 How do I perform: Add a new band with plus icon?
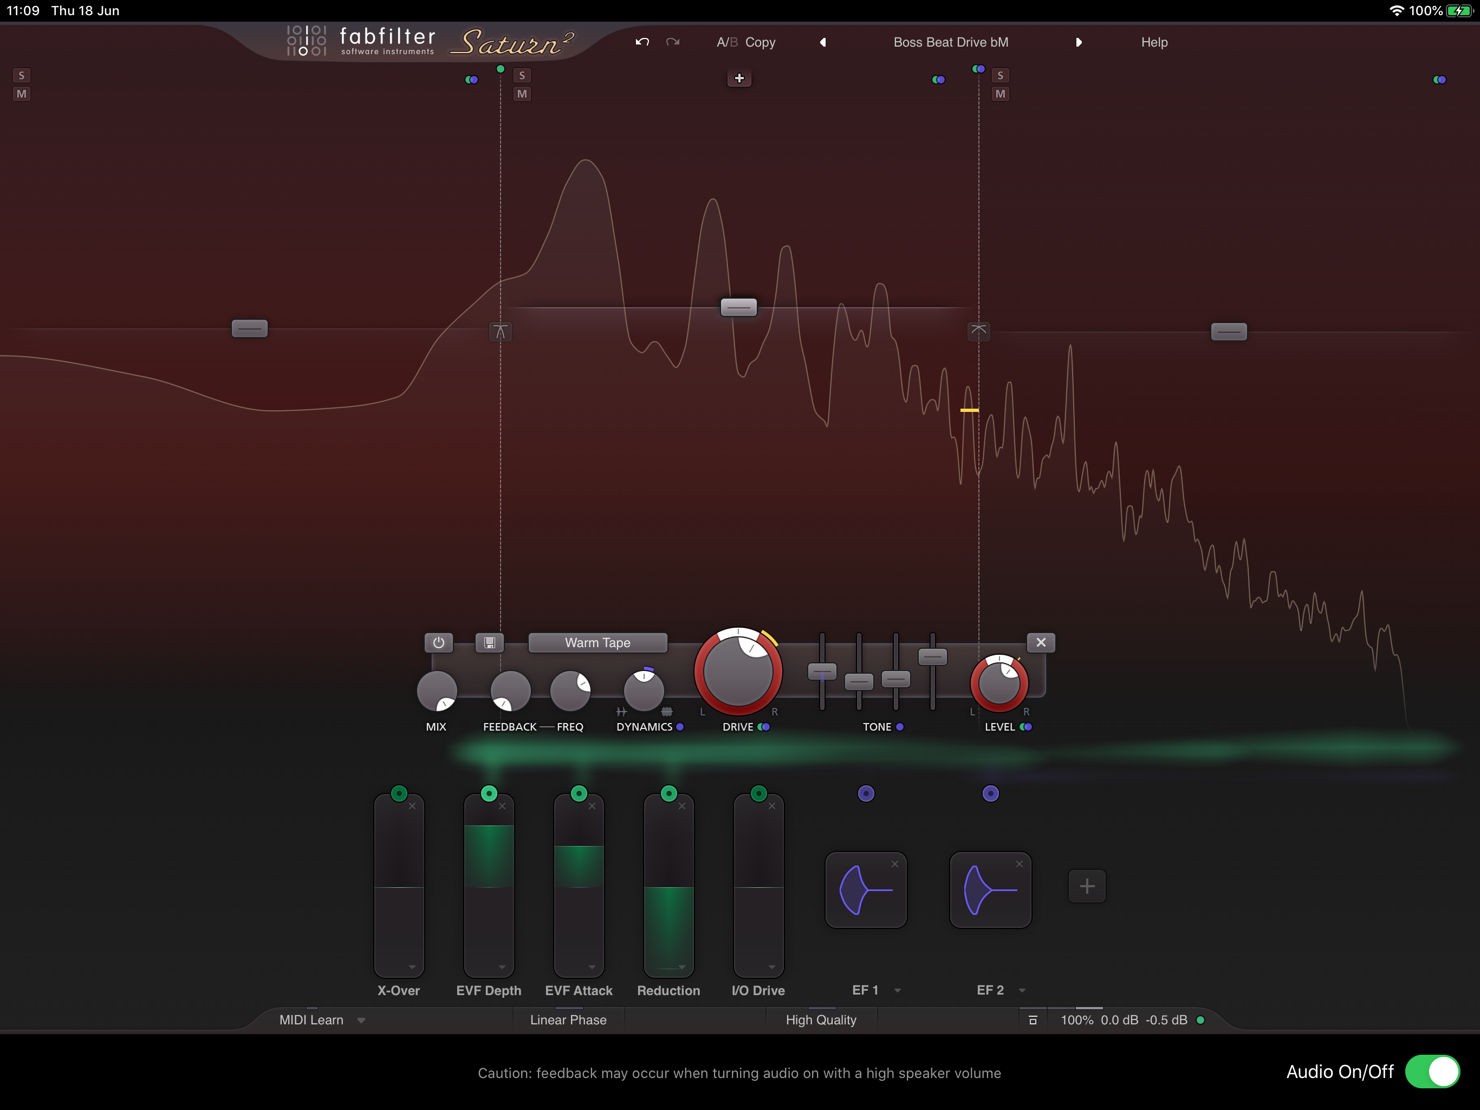pos(739,79)
